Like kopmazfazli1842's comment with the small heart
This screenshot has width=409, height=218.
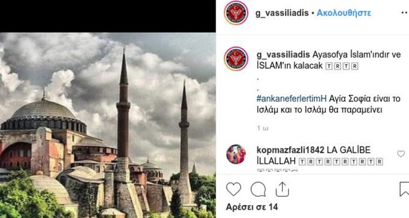click(x=401, y=154)
